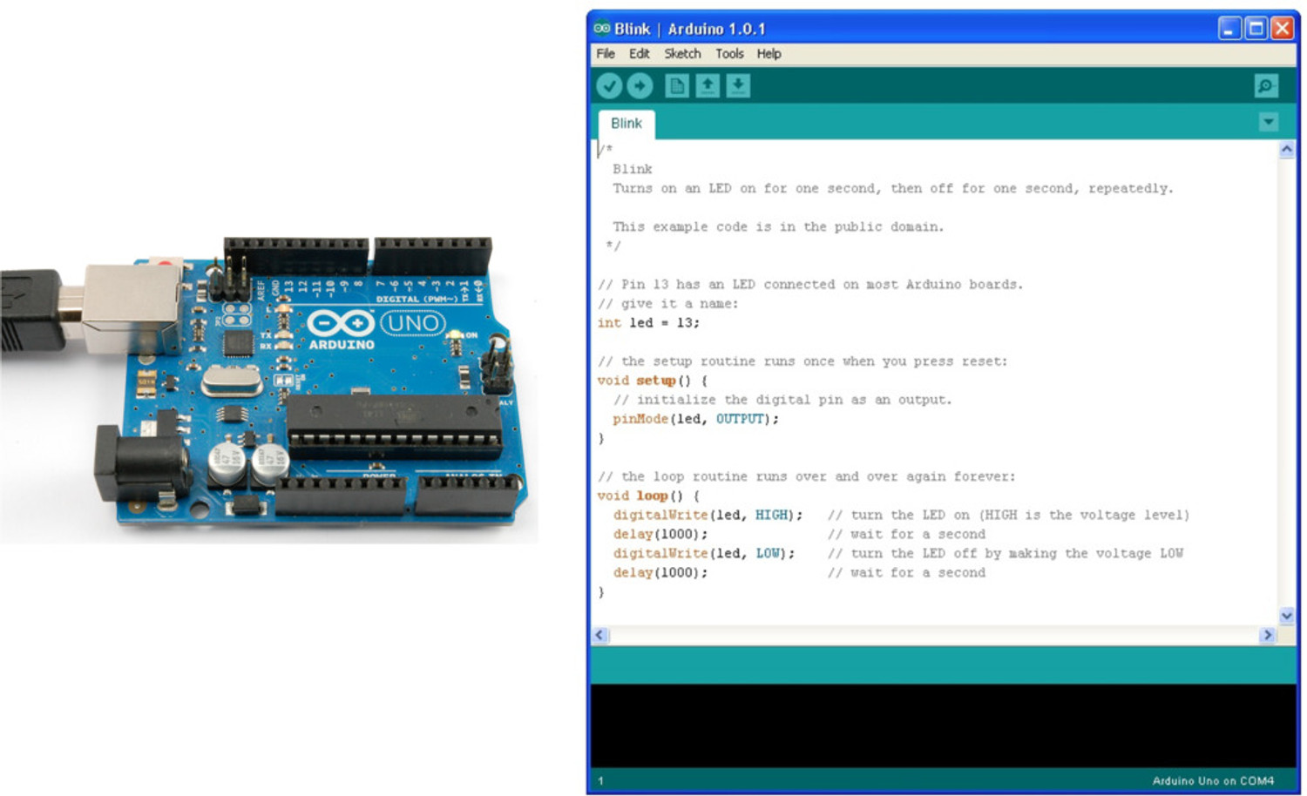
Task: Open the Serial Monitor magnifier icon
Action: 1266,85
